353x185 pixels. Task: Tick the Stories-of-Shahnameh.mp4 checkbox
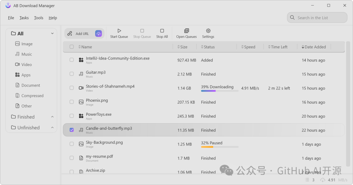click(x=72, y=88)
